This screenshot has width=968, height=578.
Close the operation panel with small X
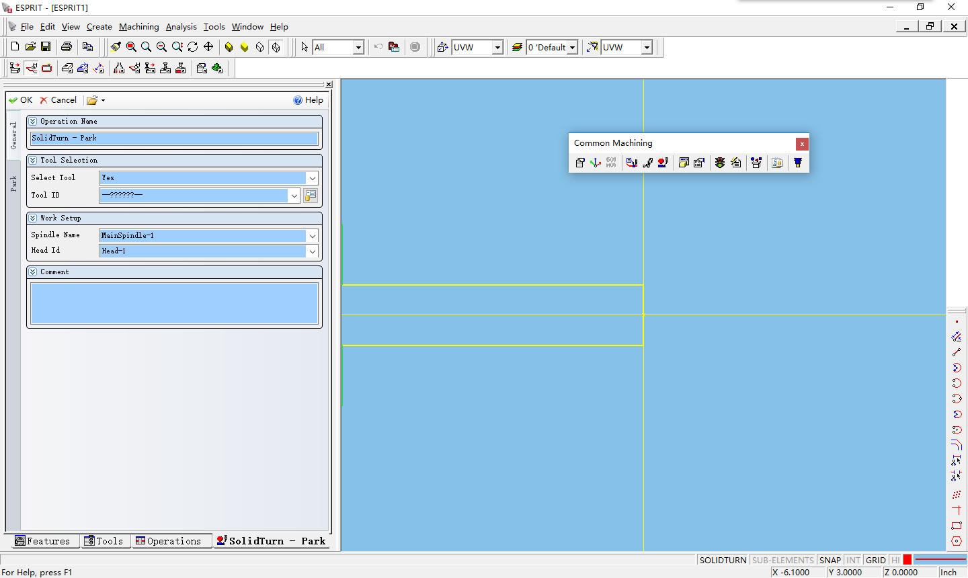(329, 84)
